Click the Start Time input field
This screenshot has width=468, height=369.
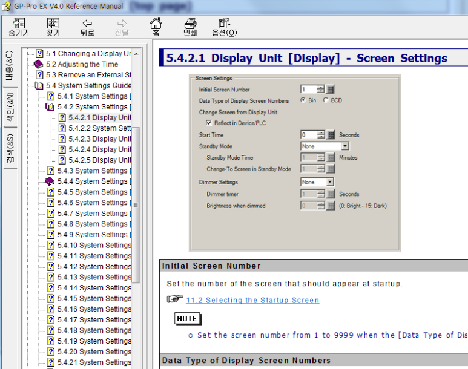point(309,135)
